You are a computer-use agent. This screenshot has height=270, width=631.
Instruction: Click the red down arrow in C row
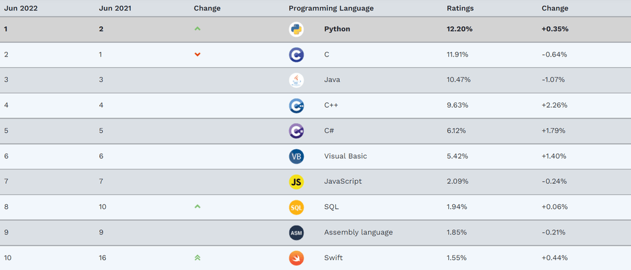197,55
